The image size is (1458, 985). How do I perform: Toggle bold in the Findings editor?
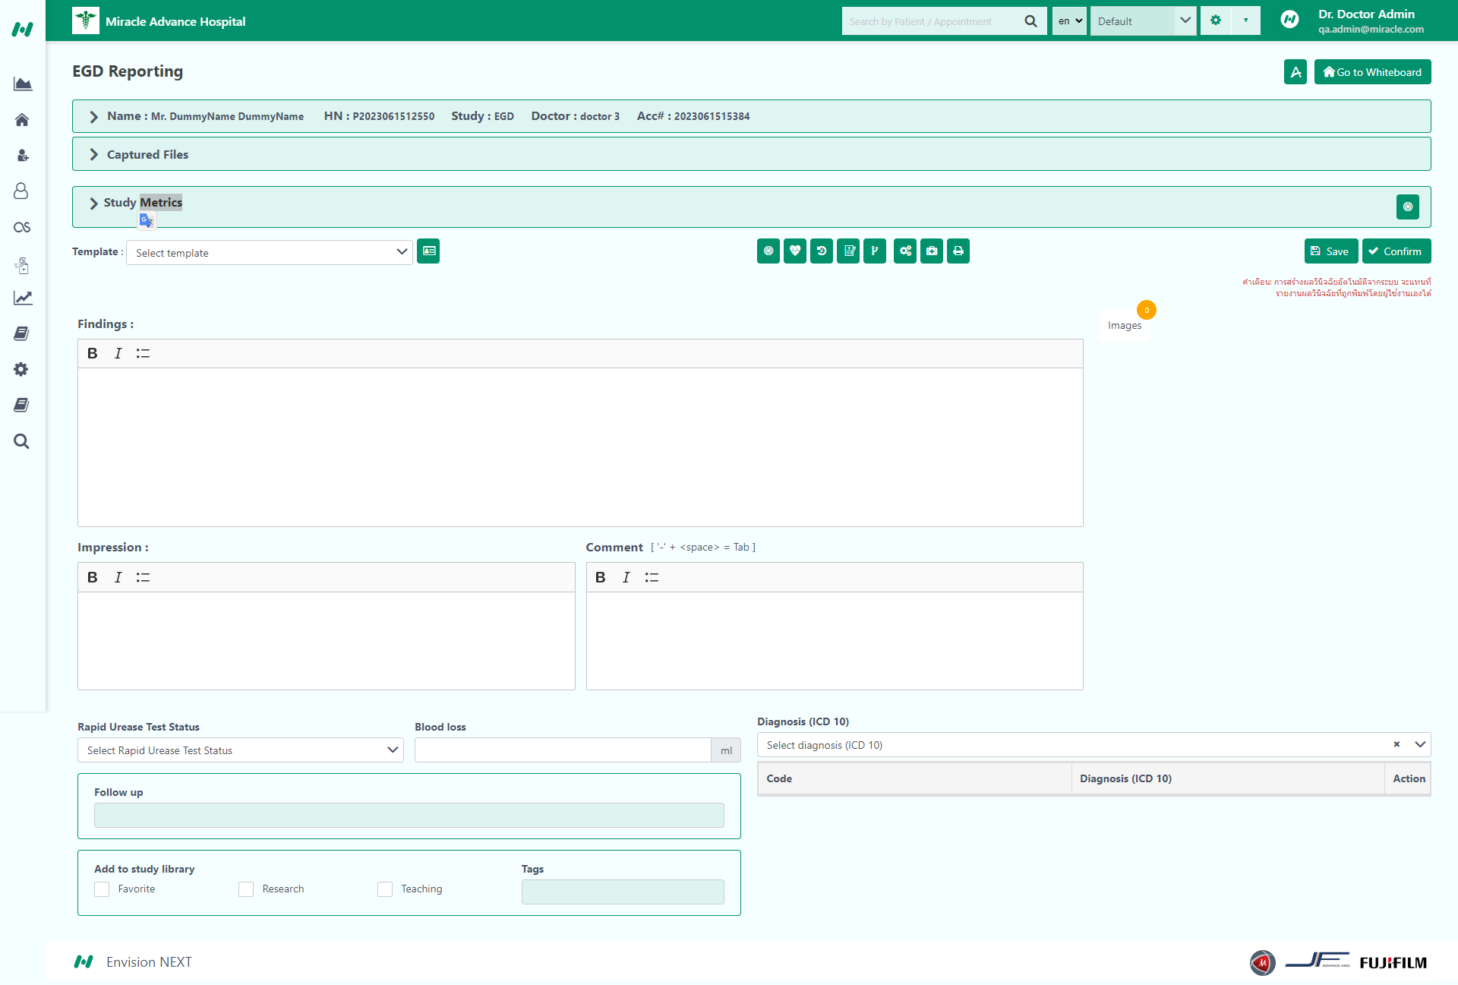coord(92,354)
